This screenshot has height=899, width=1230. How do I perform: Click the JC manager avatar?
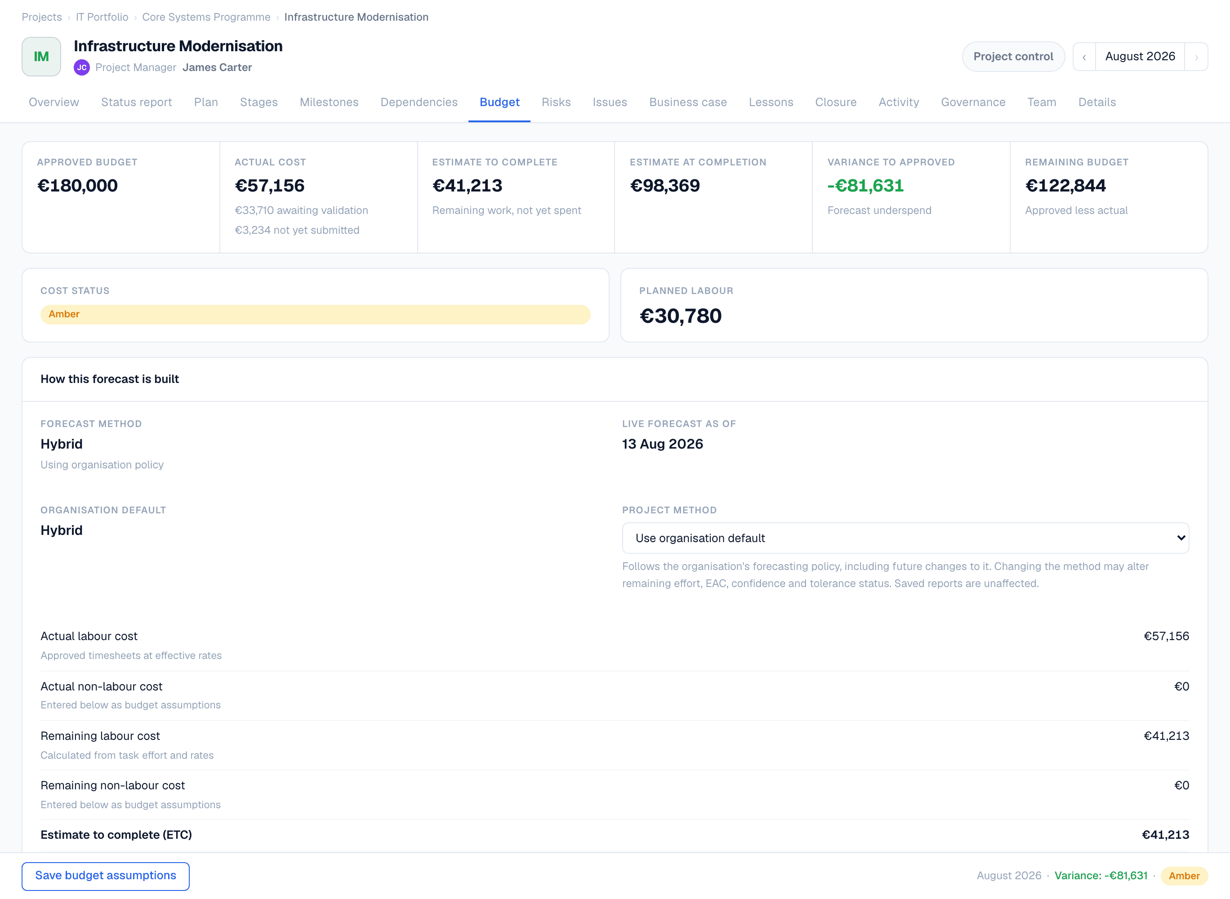[82, 67]
